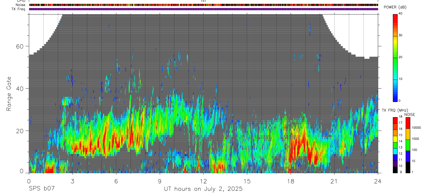The image size is (425, 196).
Task: Select the UT hours on July 2, 2025 title
Action: [203, 189]
